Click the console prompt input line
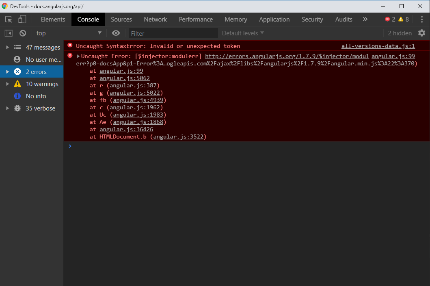430x286 pixels. (x=247, y=146)
